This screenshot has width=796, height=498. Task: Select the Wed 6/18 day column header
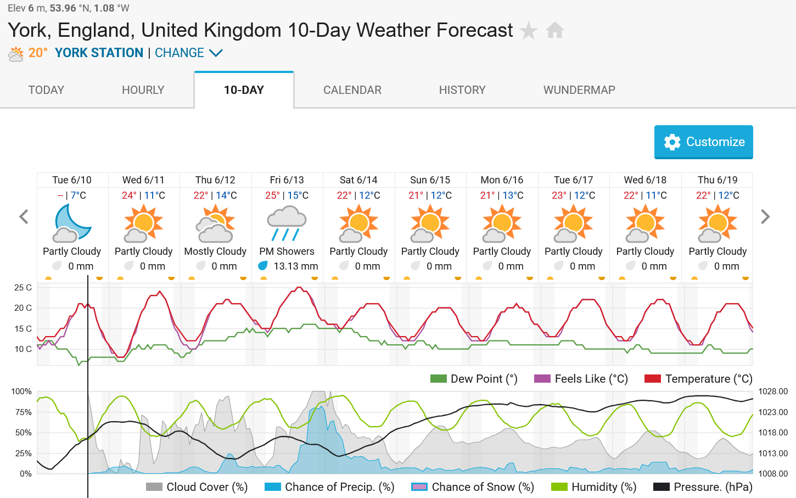point(645,180)
